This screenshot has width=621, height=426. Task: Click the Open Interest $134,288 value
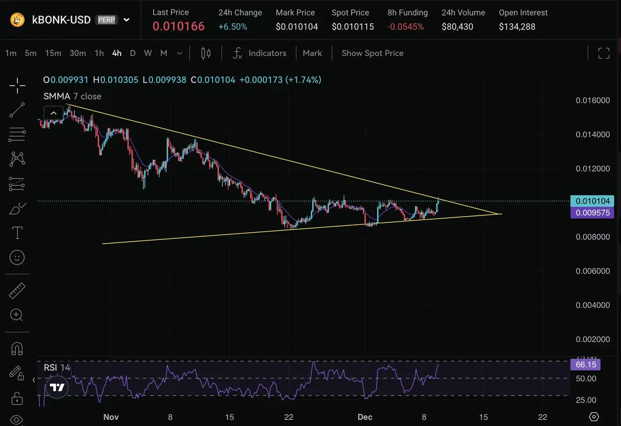(517, 26)
